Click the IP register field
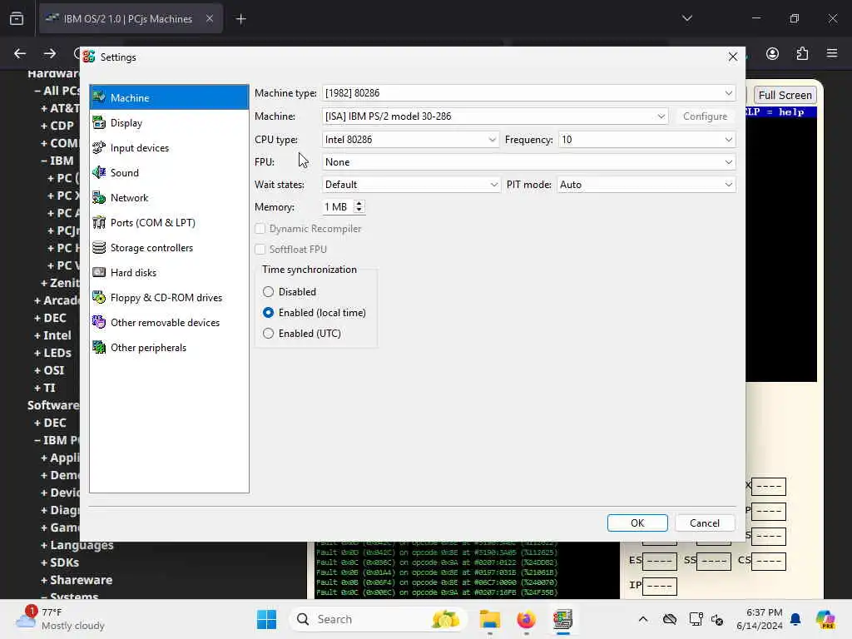The width and height of the screenshot is (852, 639). click(x=660, y=586)
